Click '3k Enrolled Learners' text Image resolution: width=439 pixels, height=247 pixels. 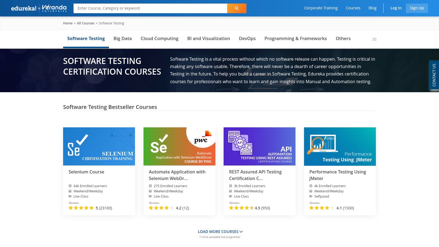click(250, 186)
